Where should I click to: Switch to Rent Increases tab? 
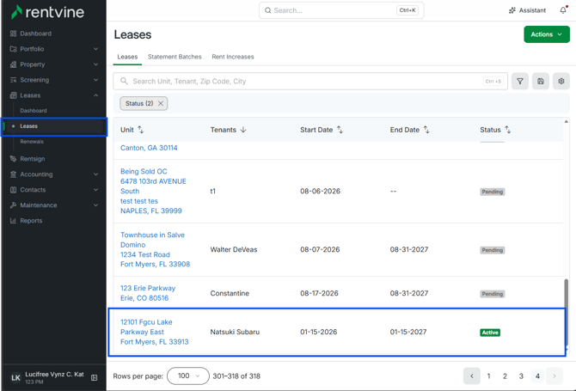pyautogui.click(x=233, y=57)
